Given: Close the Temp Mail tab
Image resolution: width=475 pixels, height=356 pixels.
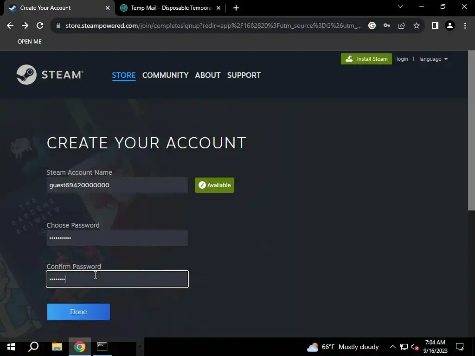Looking at the screenshot, I should (218, 8).
